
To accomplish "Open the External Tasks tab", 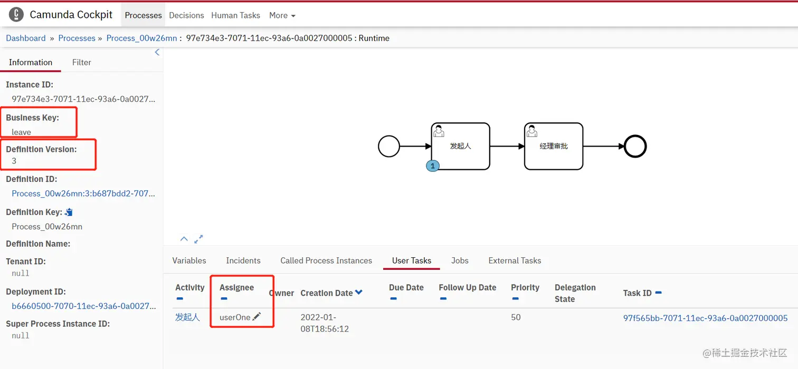I will [515, 260].
